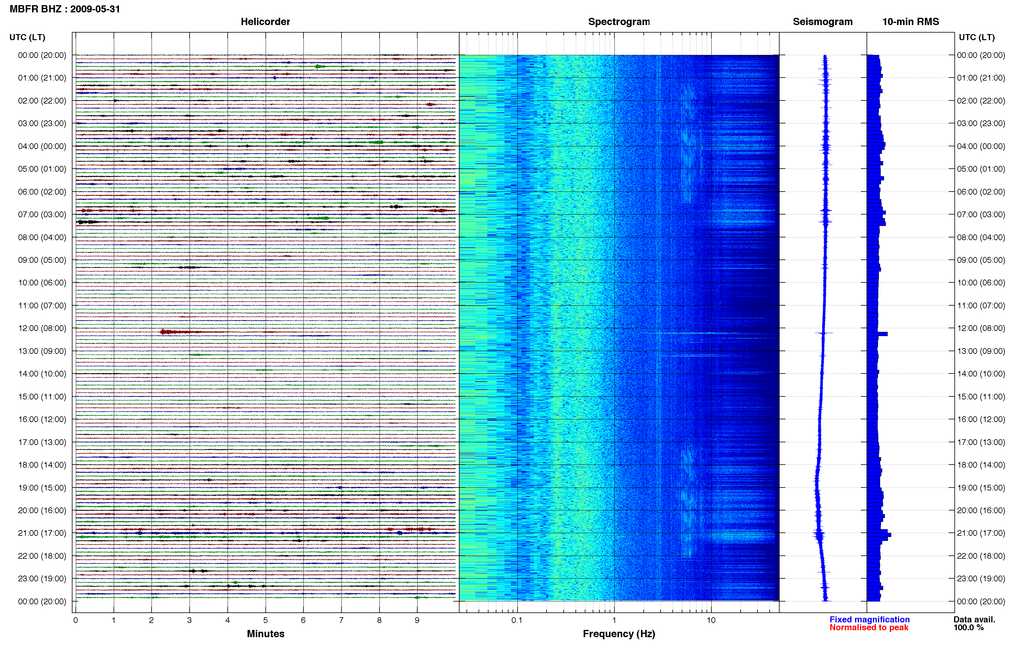Click the 3 tick on Minutes axis

click(190, 620)
